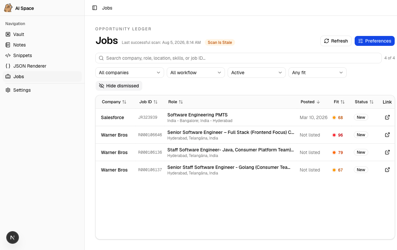
Task: Open external link for job R000106137
Action: [x=387, y=170]
